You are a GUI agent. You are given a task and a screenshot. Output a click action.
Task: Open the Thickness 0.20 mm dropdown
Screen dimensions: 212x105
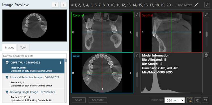(175, 100)
